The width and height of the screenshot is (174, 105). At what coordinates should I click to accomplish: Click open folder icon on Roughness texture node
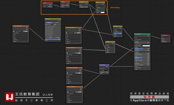tap(80, 53)
